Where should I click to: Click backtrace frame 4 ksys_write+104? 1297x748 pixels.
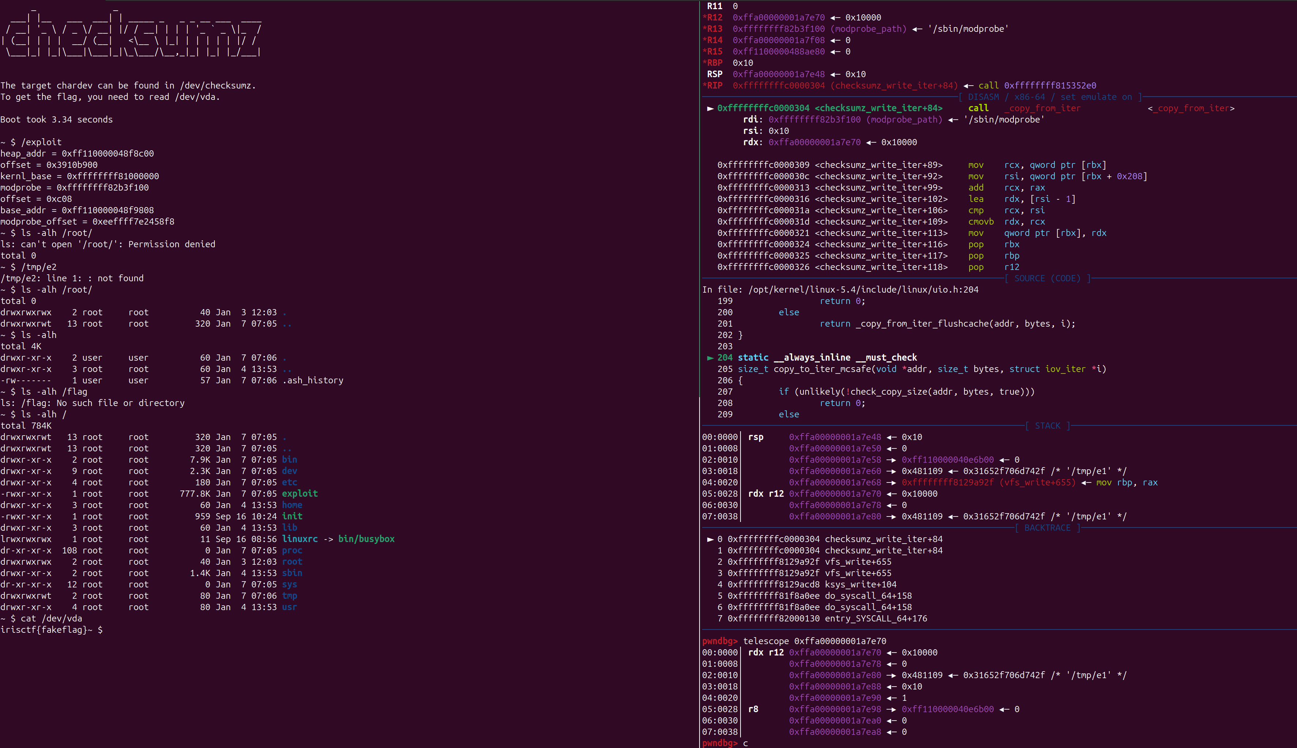[807, 584]
